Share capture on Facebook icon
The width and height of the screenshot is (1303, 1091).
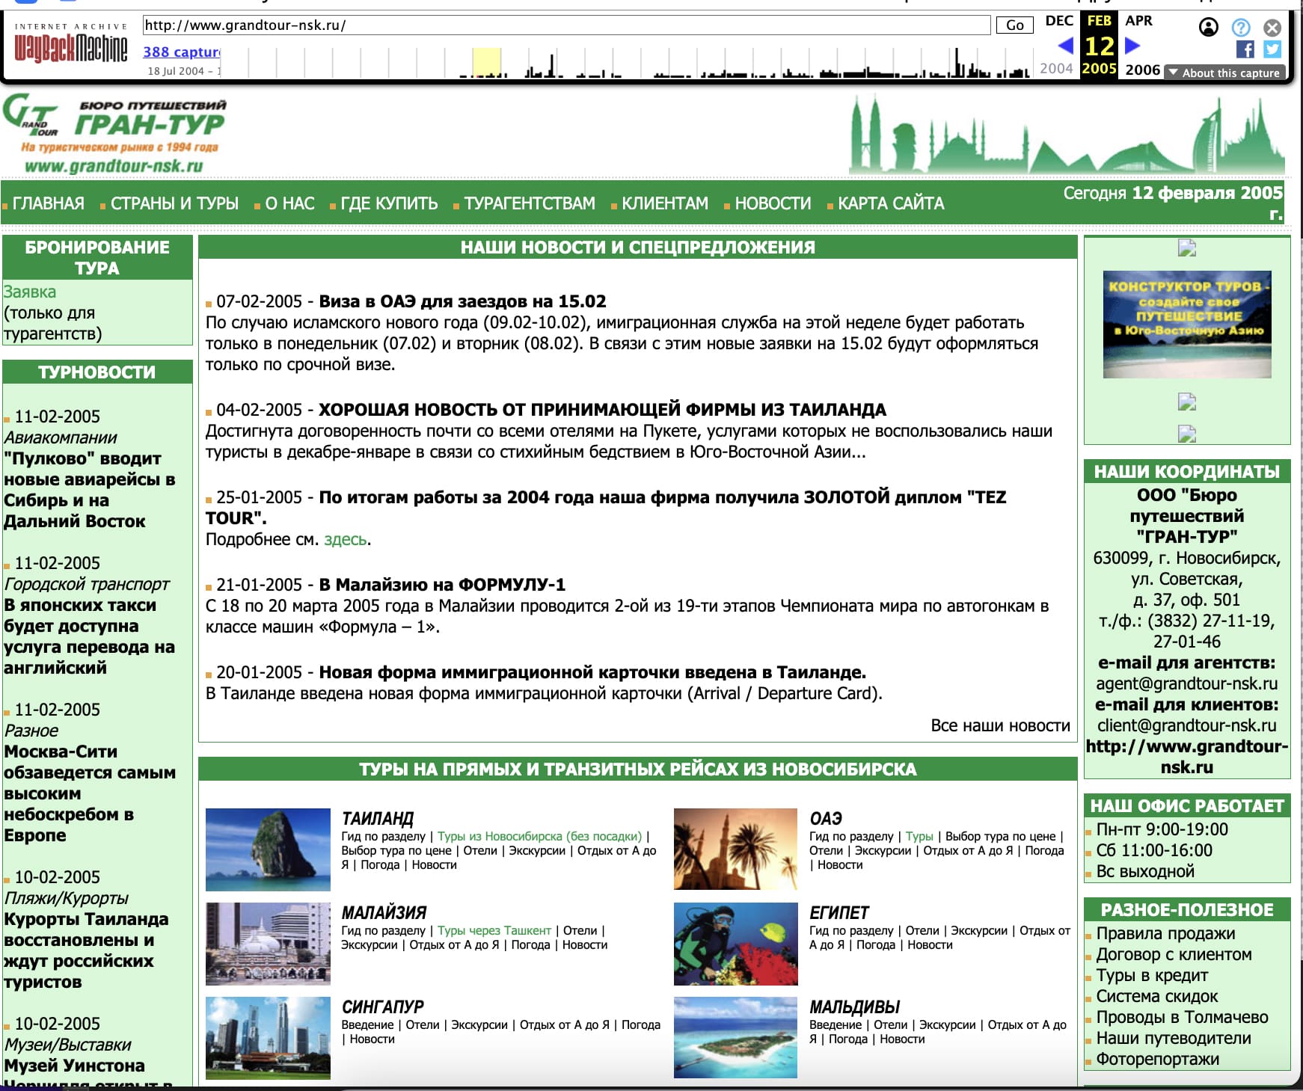tap(1245, 49)
